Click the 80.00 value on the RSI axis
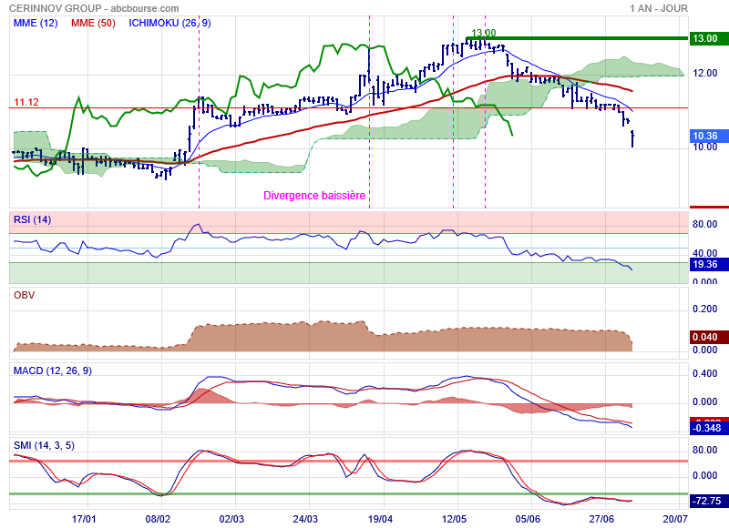The width and height of the screenshot is (729, 528). coord(704,224)
